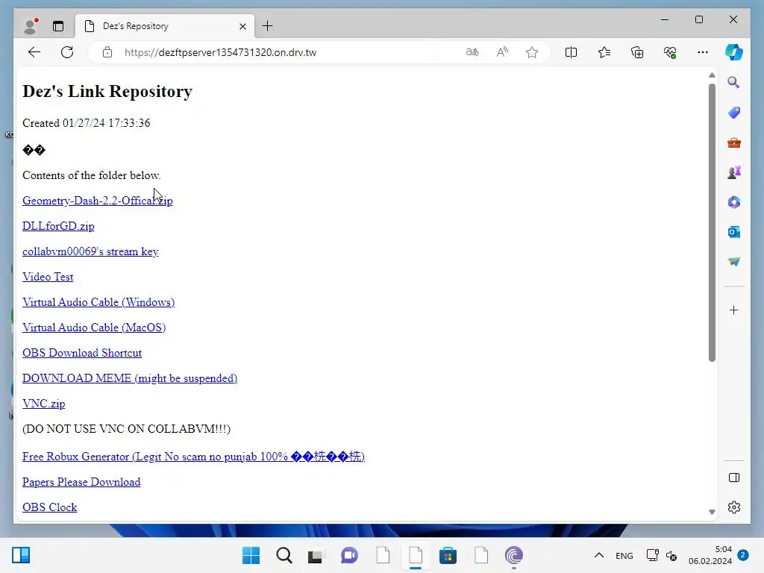Open the muted volume tray icon
This screenshot has width=764, height=573.
[671, 555]
